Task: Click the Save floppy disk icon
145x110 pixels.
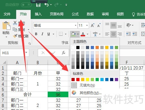Action: (38, 5)
